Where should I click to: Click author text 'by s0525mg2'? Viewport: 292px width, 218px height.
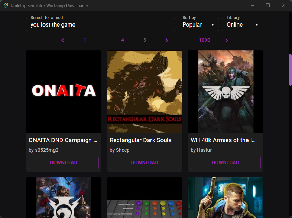43,150
